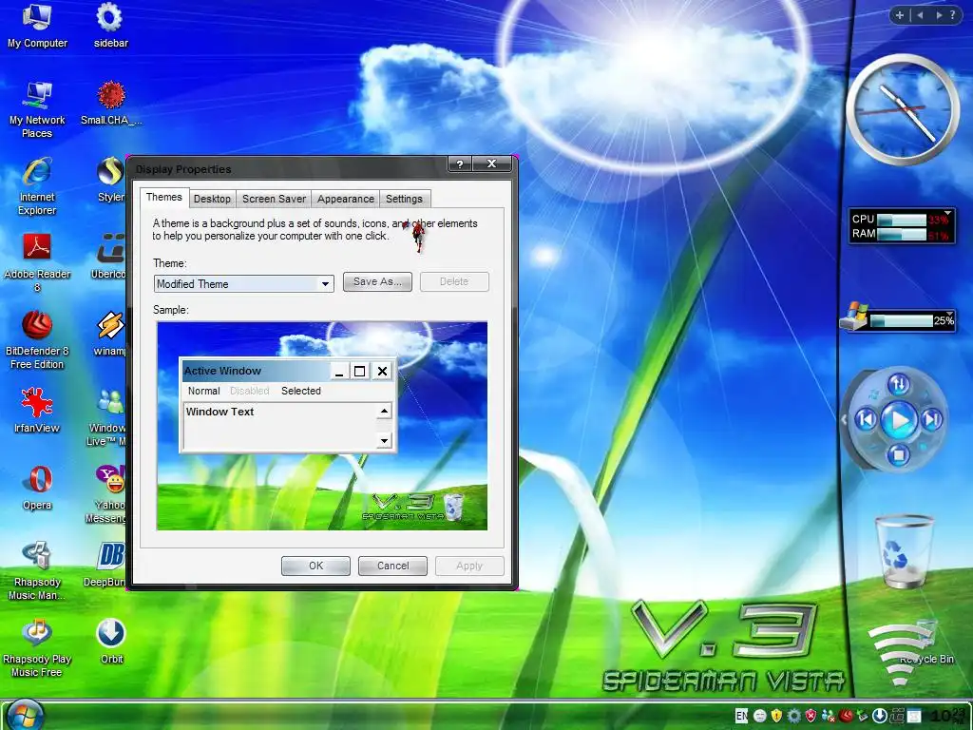The height and width of the screenshot is (730, 973).
Task: Click the sidebar help question mark
Action: pyautogui.click(x=952, y=15)
